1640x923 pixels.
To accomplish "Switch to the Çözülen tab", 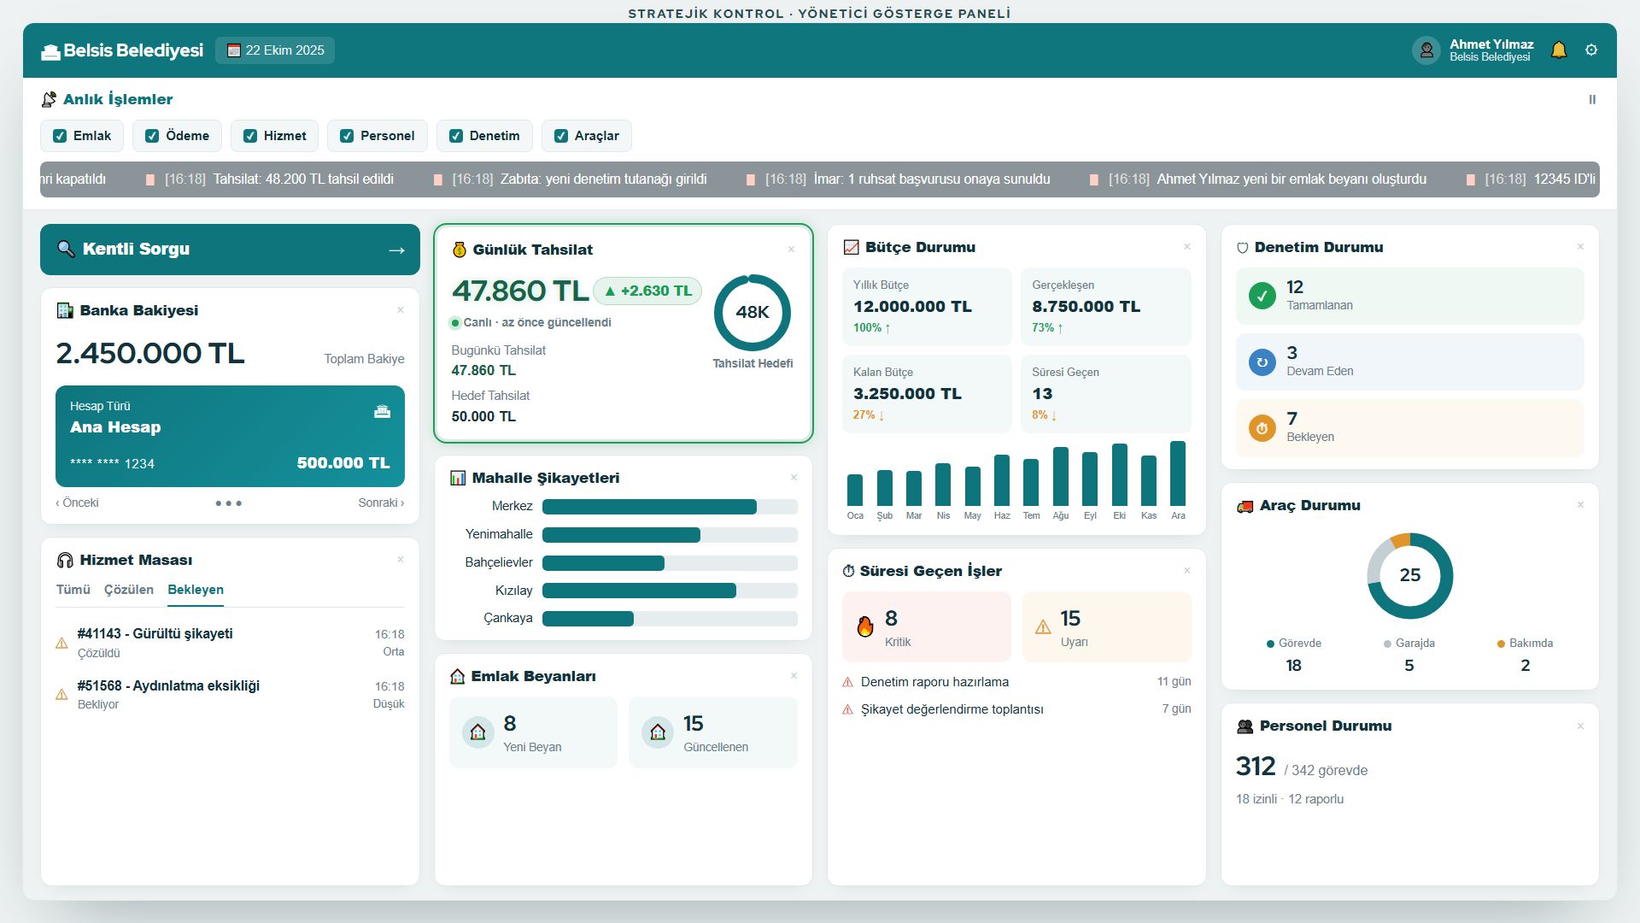I will [x=129, y=590].
